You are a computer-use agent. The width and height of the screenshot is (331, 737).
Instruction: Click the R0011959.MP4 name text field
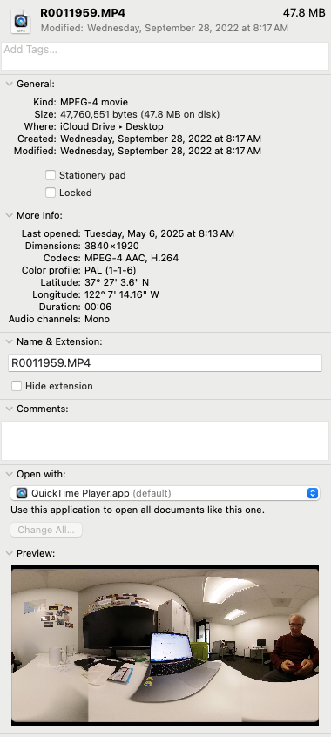(x=165, y=363)
